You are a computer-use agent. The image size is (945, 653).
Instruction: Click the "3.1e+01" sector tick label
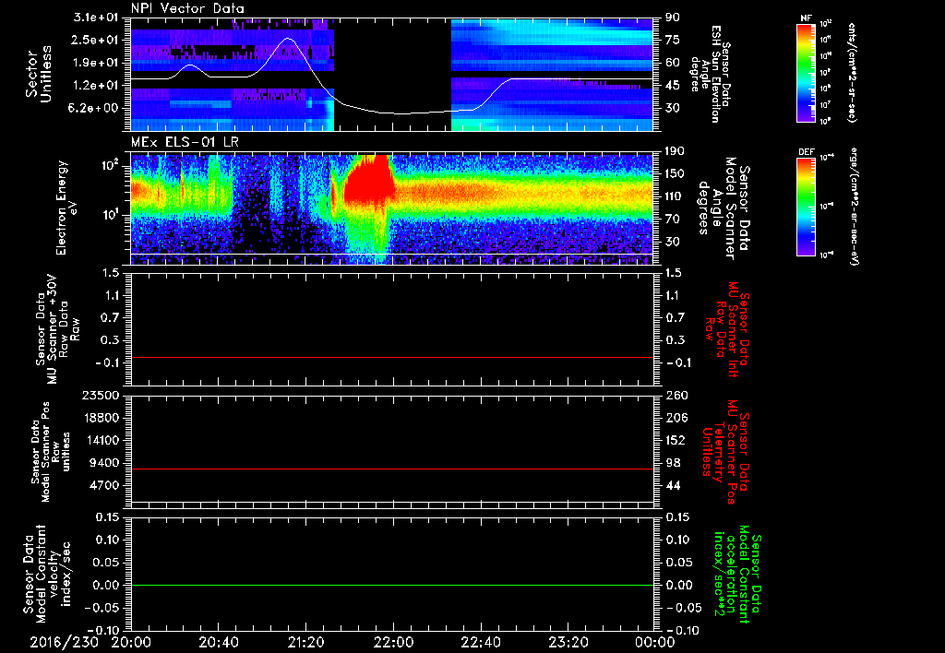(x=96, y=18)
